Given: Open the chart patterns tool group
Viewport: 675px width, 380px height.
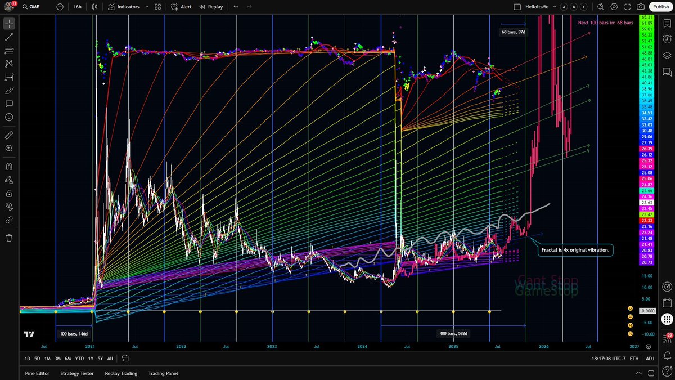Looking at the screenshot, I should point(9,64).
